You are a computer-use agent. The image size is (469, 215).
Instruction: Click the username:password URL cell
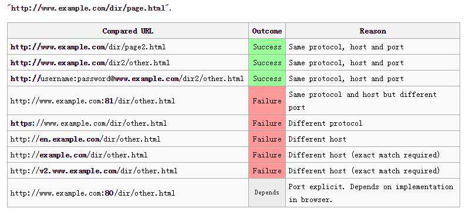tap(128, 79)
